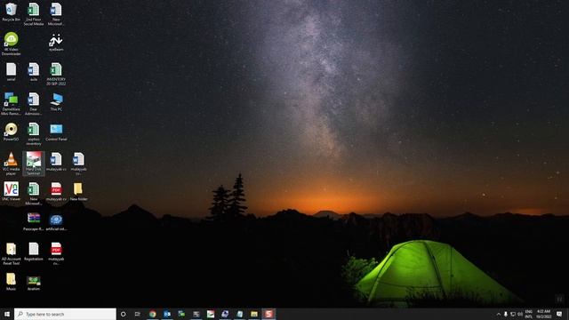The height and width of the screenshot is (320, 569).
Task: Open the Recycle Bin desktop icon
Action: click(x=11, y=12)
